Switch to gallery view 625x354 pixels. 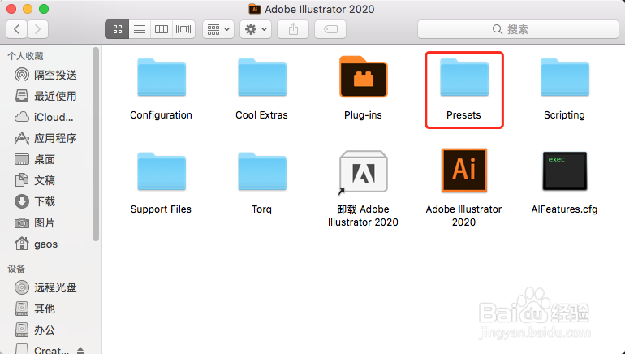[183, 29]
